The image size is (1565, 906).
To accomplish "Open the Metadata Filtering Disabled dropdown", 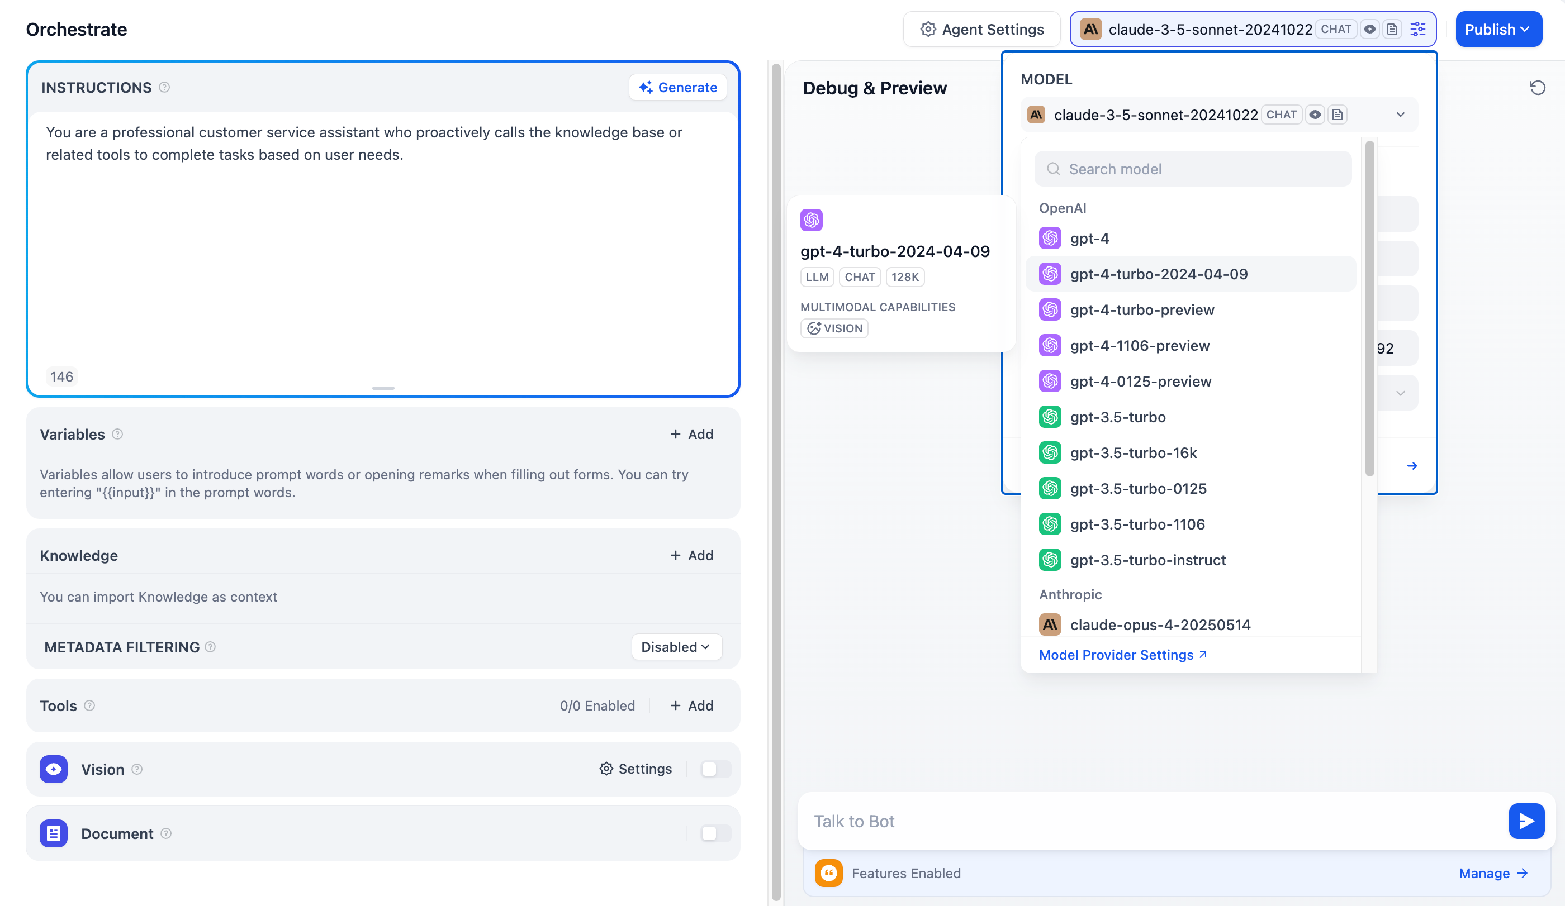I will (676, 647).
